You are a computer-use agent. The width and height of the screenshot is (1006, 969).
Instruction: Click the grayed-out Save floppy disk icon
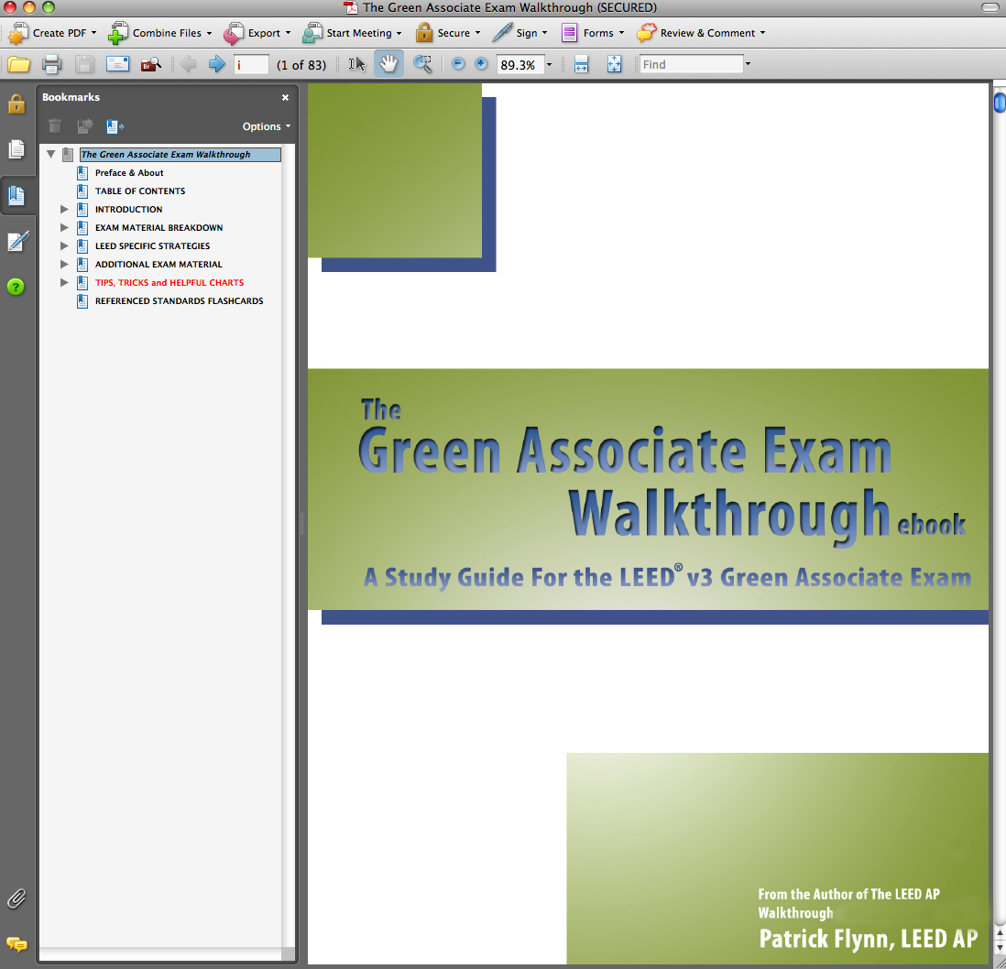(84, 64)
